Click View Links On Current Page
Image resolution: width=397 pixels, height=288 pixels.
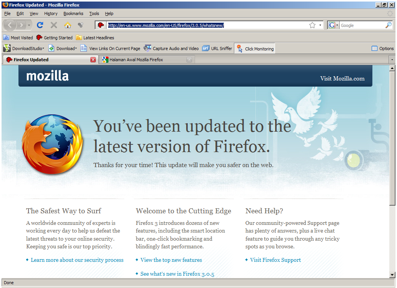[110, 48]
